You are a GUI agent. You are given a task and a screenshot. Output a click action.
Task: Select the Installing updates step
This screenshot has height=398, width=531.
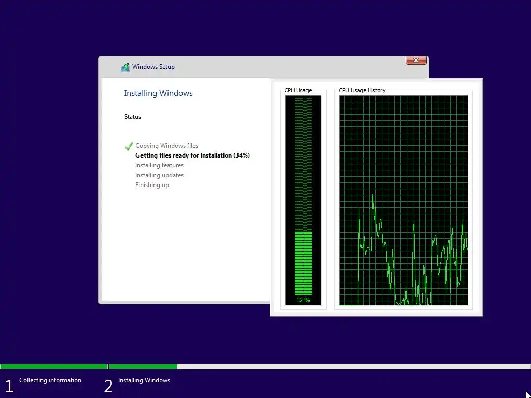coord(159,175)
